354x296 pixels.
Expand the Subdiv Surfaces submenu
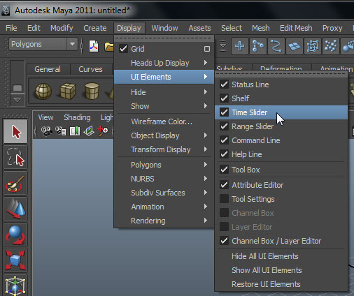pos(164,193)
